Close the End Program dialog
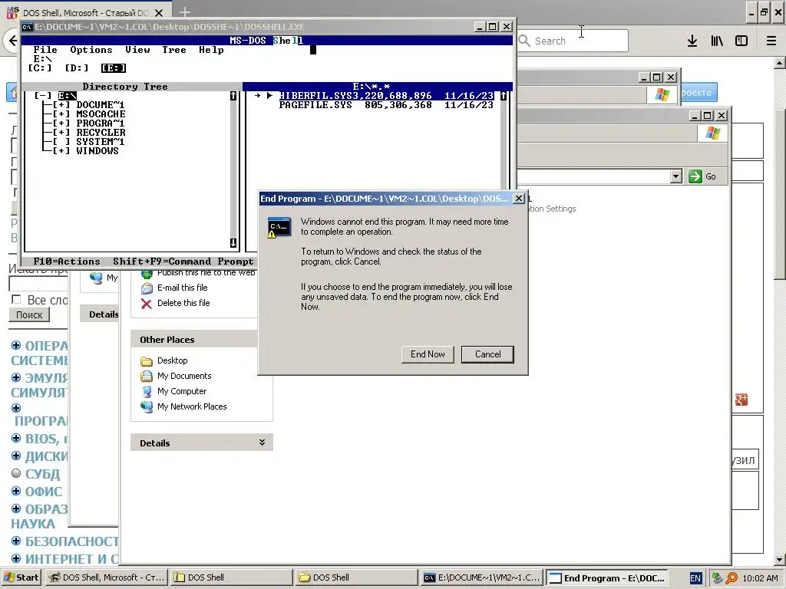786x589 pixels. click(x=519, y=199)
